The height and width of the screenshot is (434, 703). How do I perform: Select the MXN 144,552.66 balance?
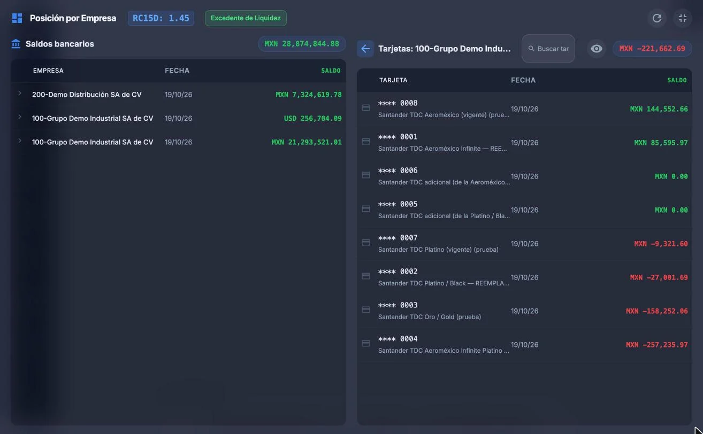(x=659, y=109)
